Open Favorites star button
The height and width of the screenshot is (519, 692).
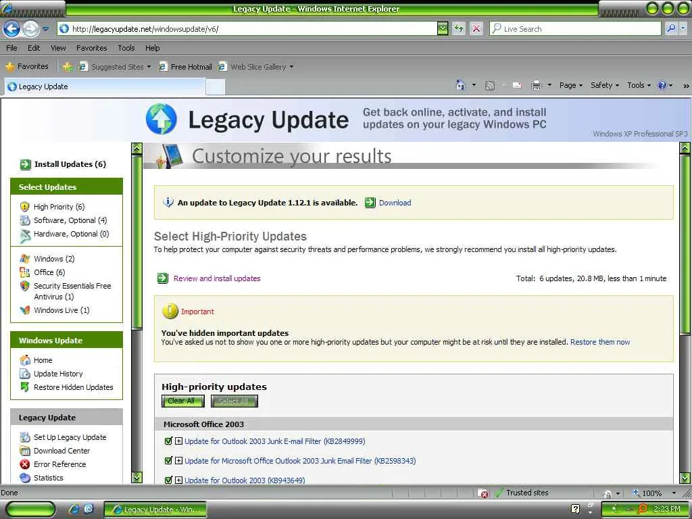[x=27, y=66]
